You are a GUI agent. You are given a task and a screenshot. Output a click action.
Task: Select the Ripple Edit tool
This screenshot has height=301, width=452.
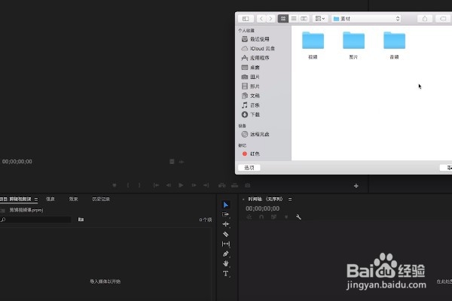(x=226, y=224)
